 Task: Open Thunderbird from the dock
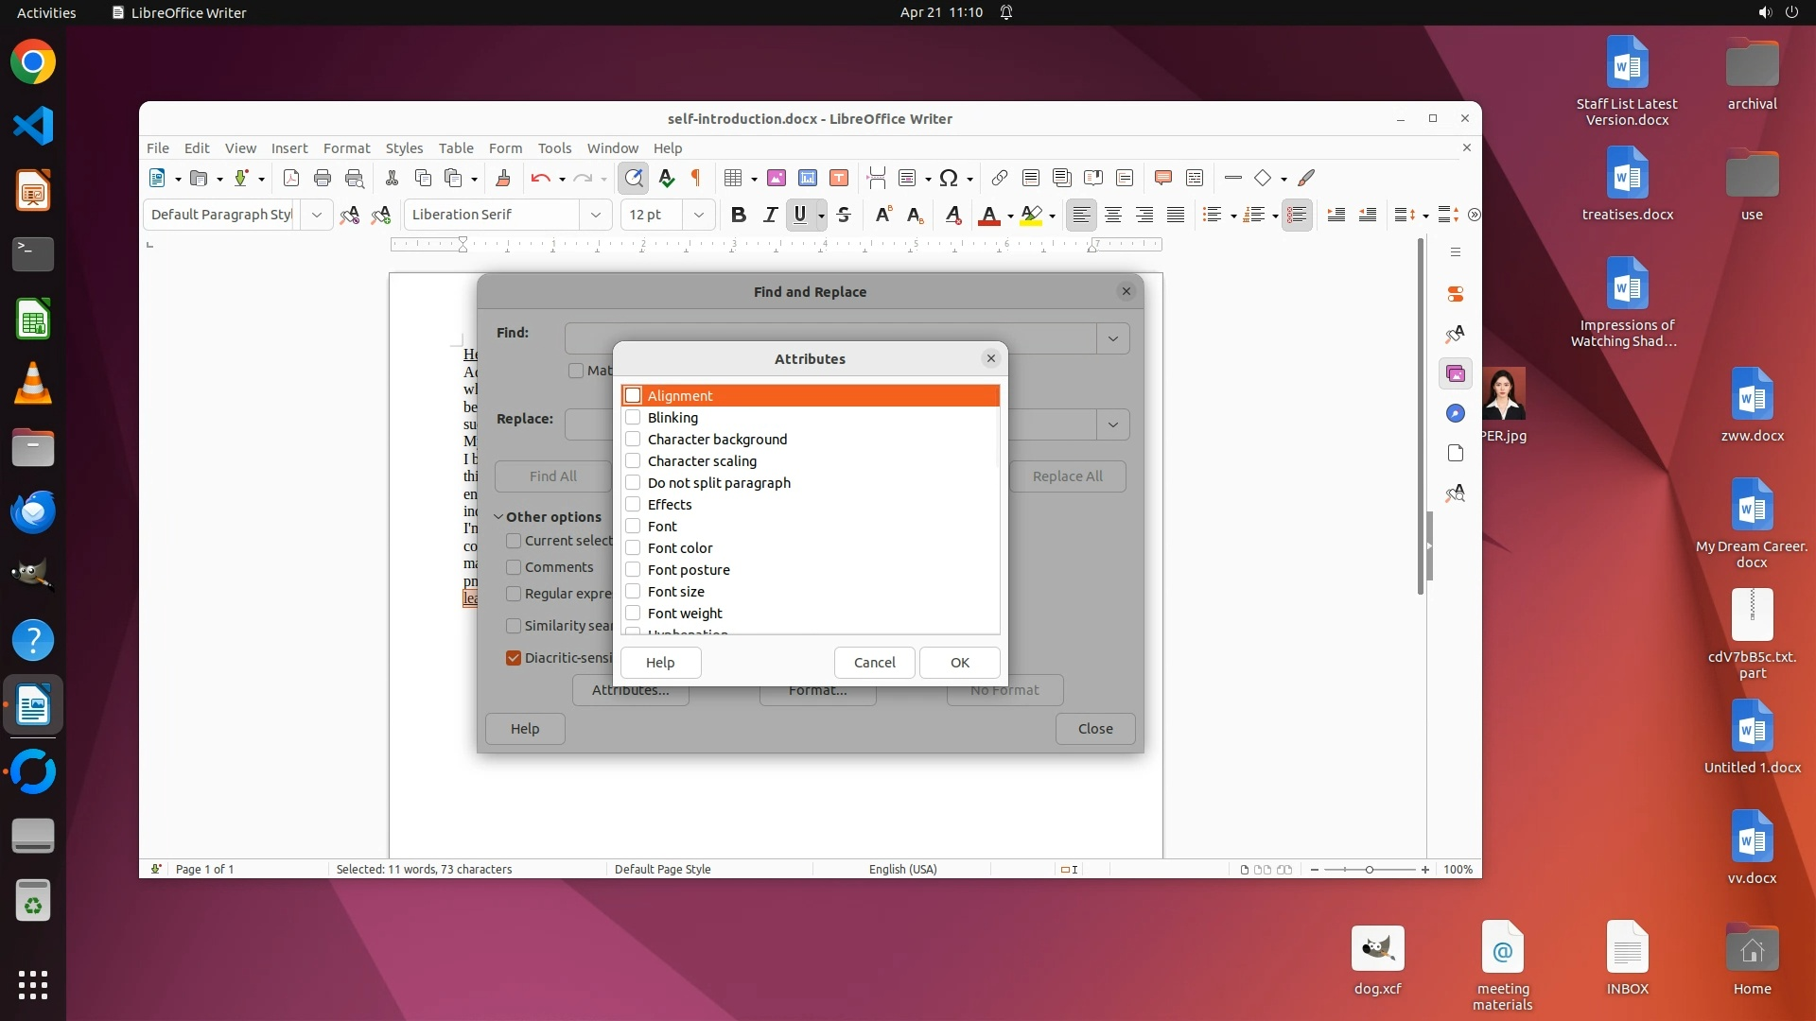point(33,511)
